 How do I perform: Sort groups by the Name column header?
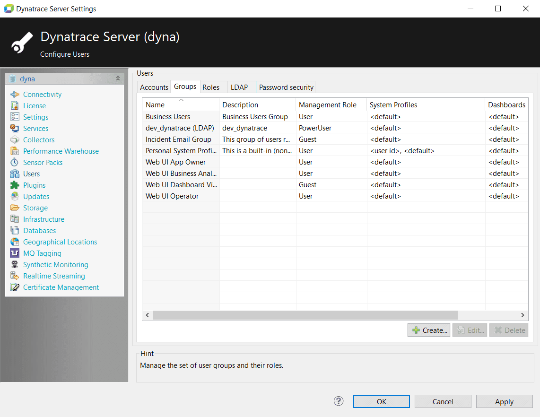[x=181, y=104]
